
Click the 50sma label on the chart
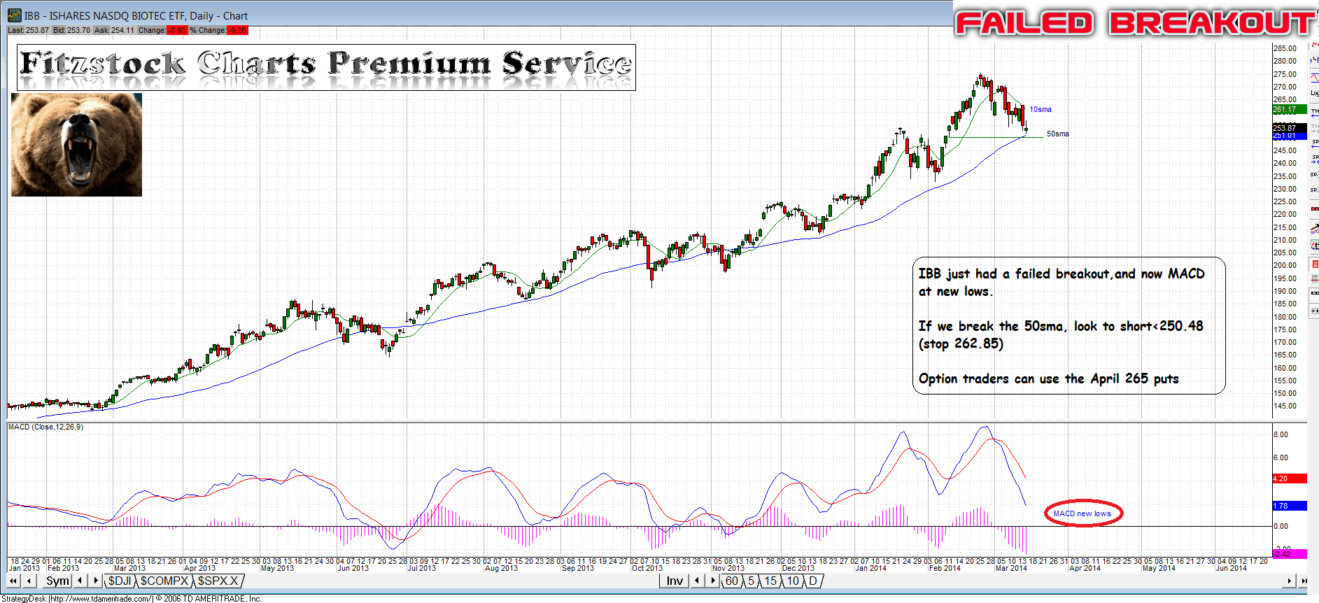pyautogui.click(x=1058, y=134)
